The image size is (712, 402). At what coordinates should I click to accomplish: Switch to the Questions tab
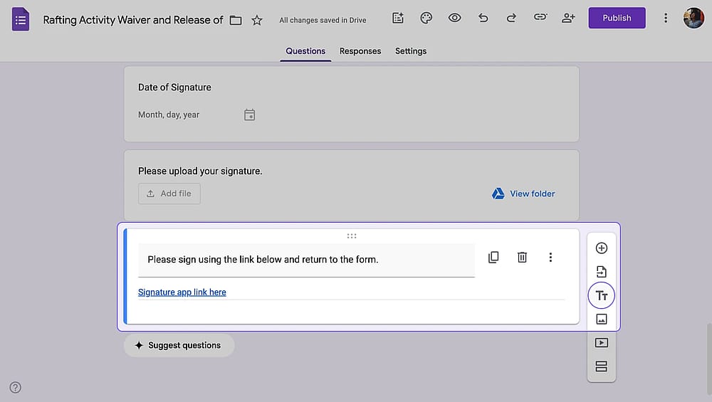click(x=305, y=51)
